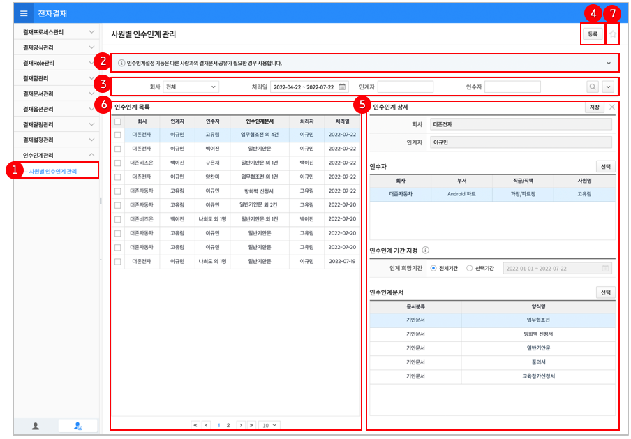Select document row 업무협조전
The height and width of the screenshot is (439, 631).
pyautogui.click(x=492, y=320)
